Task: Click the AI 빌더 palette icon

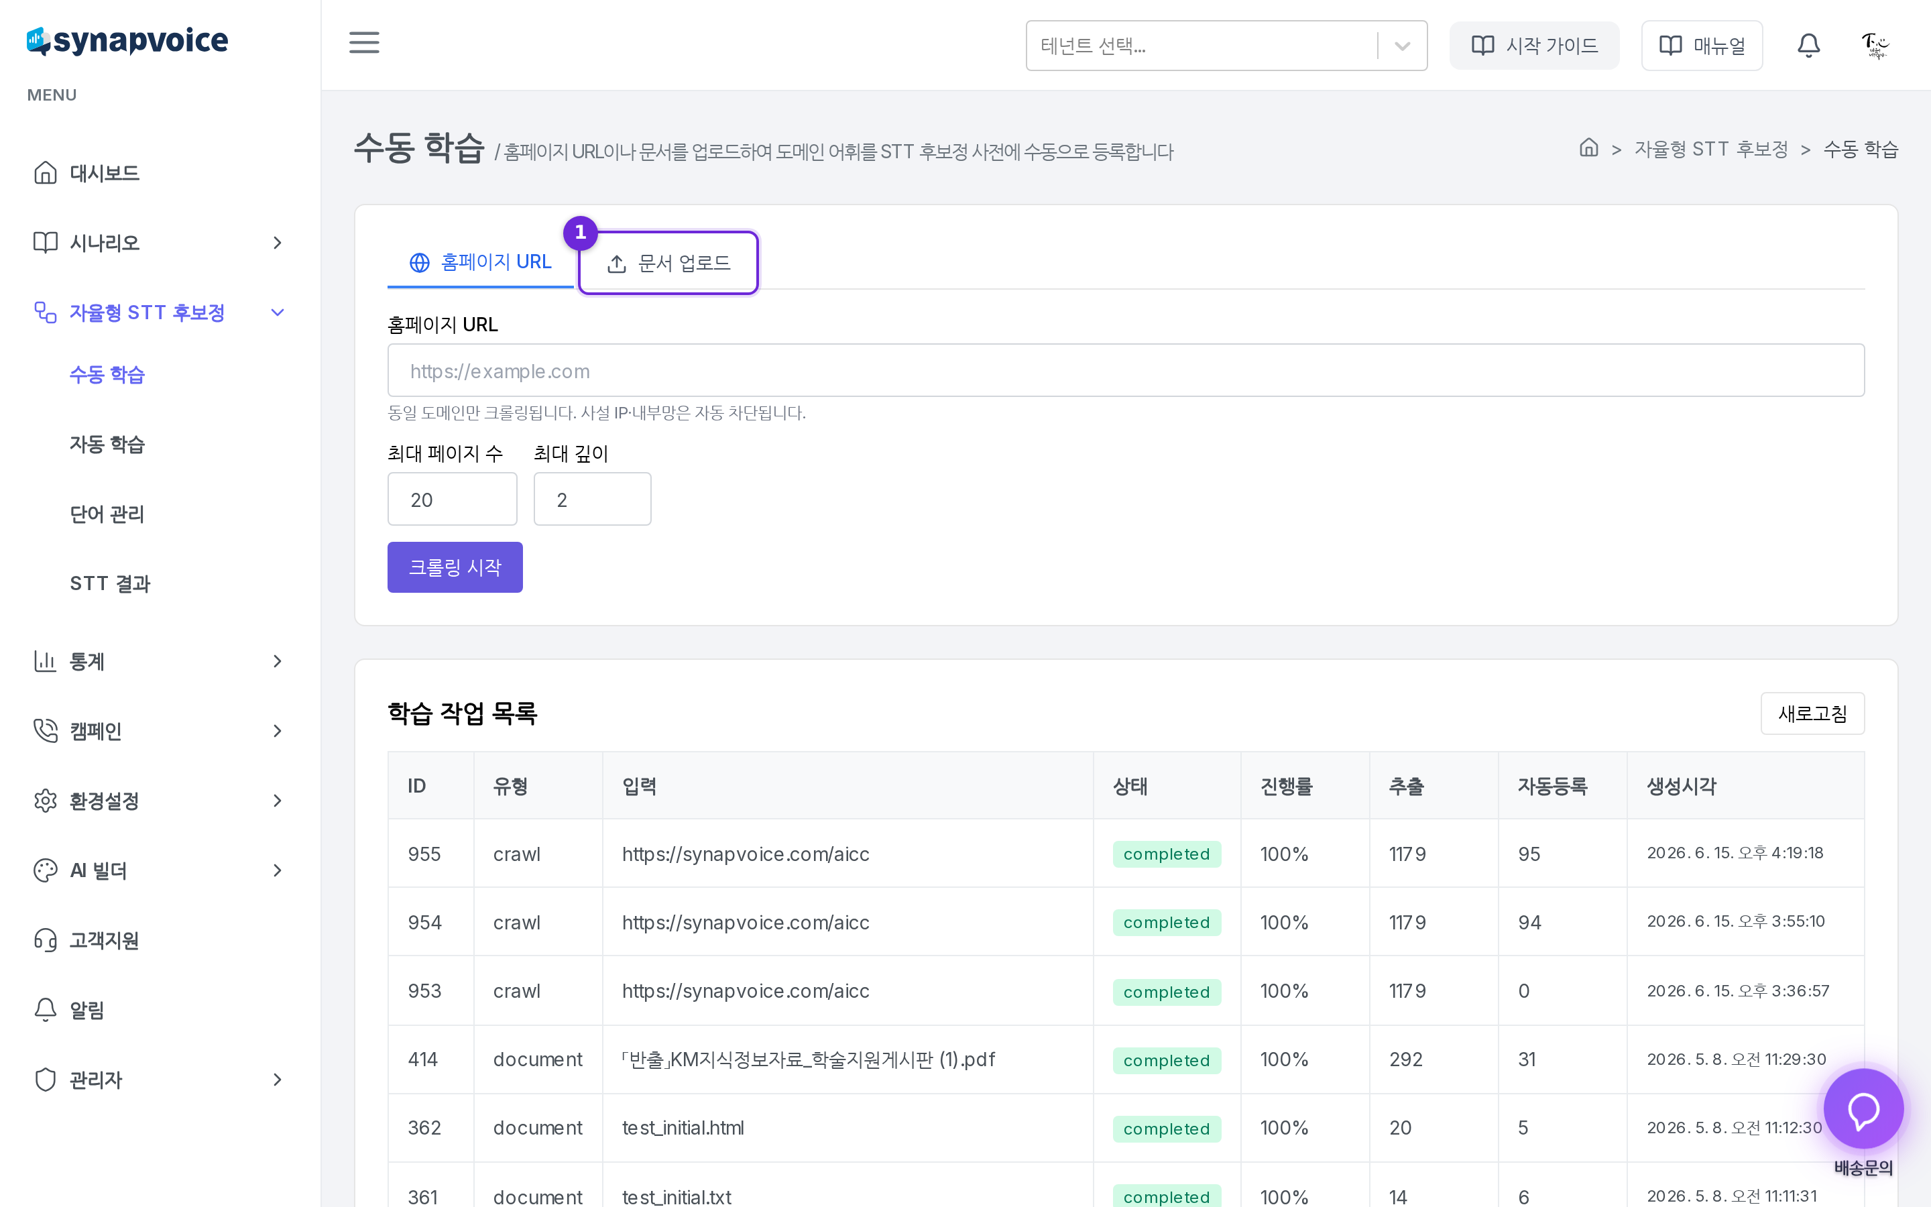Action: pos(46,870)
